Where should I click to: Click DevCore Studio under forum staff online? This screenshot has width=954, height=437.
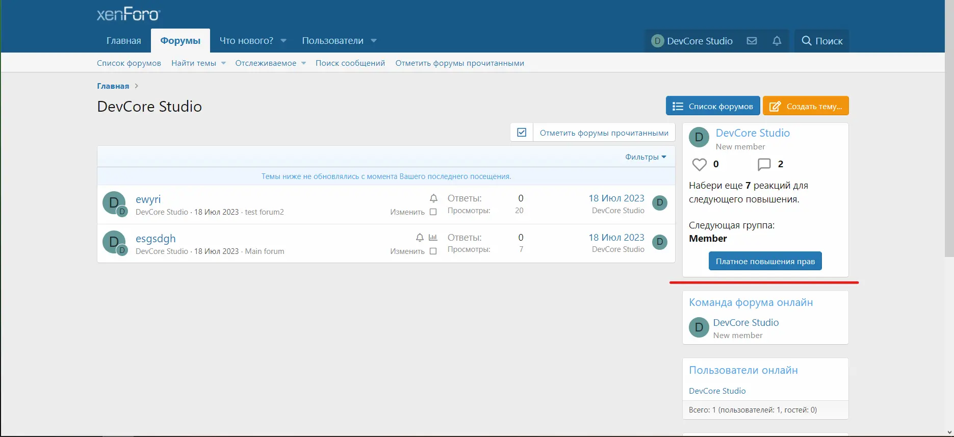tap(746, 323)
